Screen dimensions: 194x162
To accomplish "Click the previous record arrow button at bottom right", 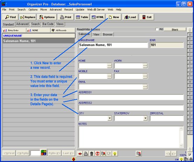I will pyautogui.click(x=168, y=154).
